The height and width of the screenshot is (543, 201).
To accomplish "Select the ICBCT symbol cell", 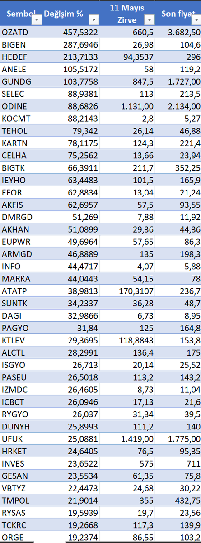I will click(21, 403).
